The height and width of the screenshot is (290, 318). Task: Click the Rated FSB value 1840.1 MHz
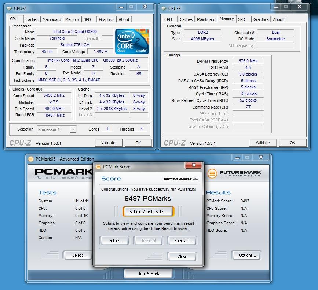pyautogui.click(x=54, y=115)
